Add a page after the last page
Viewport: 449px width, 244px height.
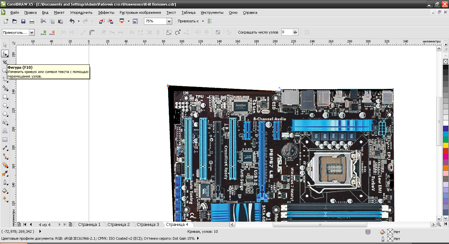[x=70, y=225]
